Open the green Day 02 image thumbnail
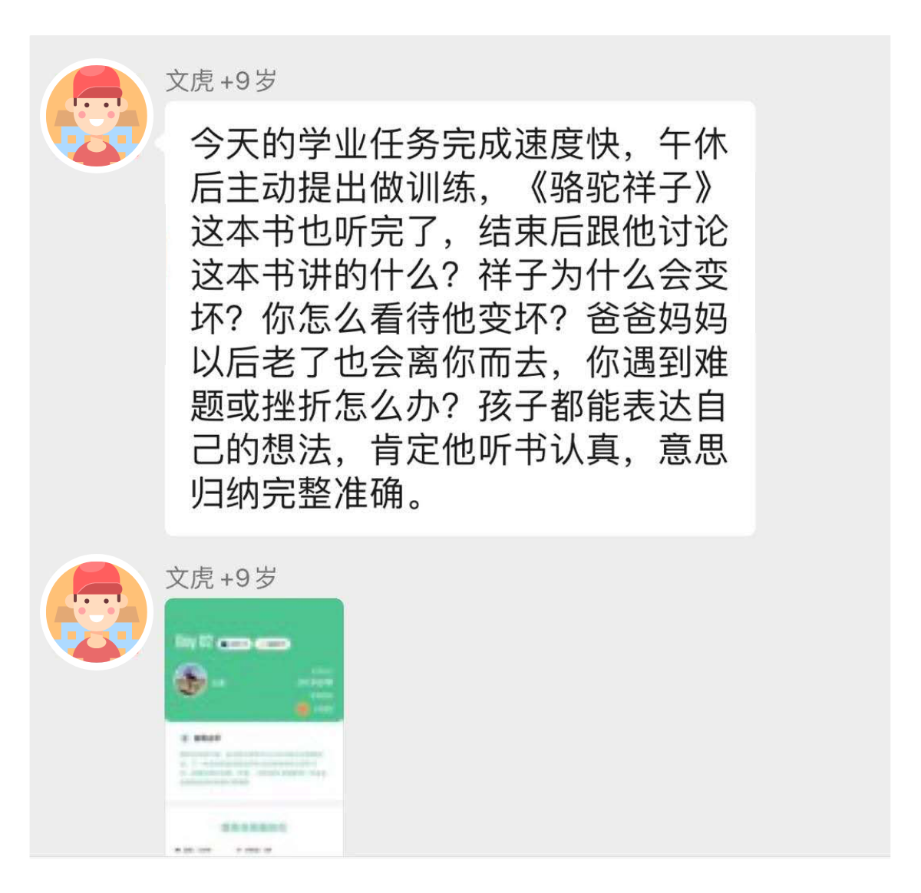 point(254,727)
